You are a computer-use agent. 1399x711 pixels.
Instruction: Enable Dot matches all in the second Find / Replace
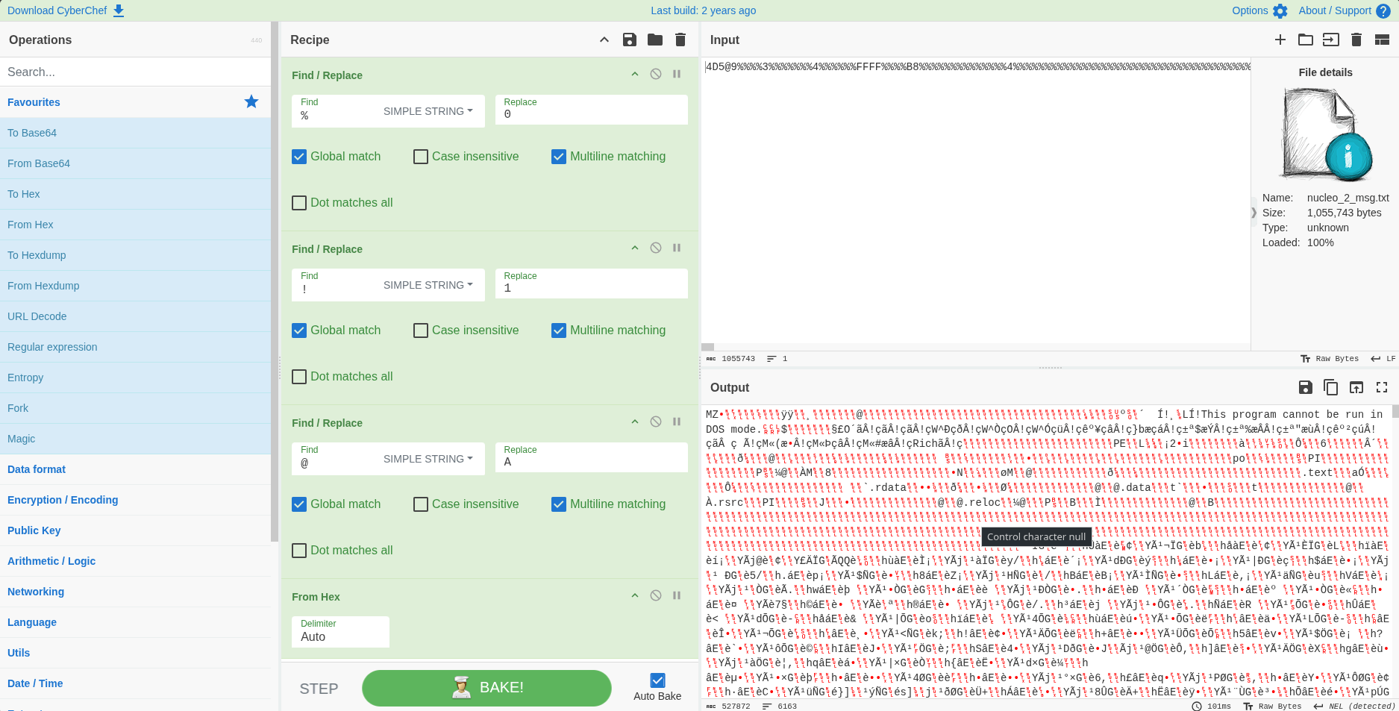[x=299, y=377]
